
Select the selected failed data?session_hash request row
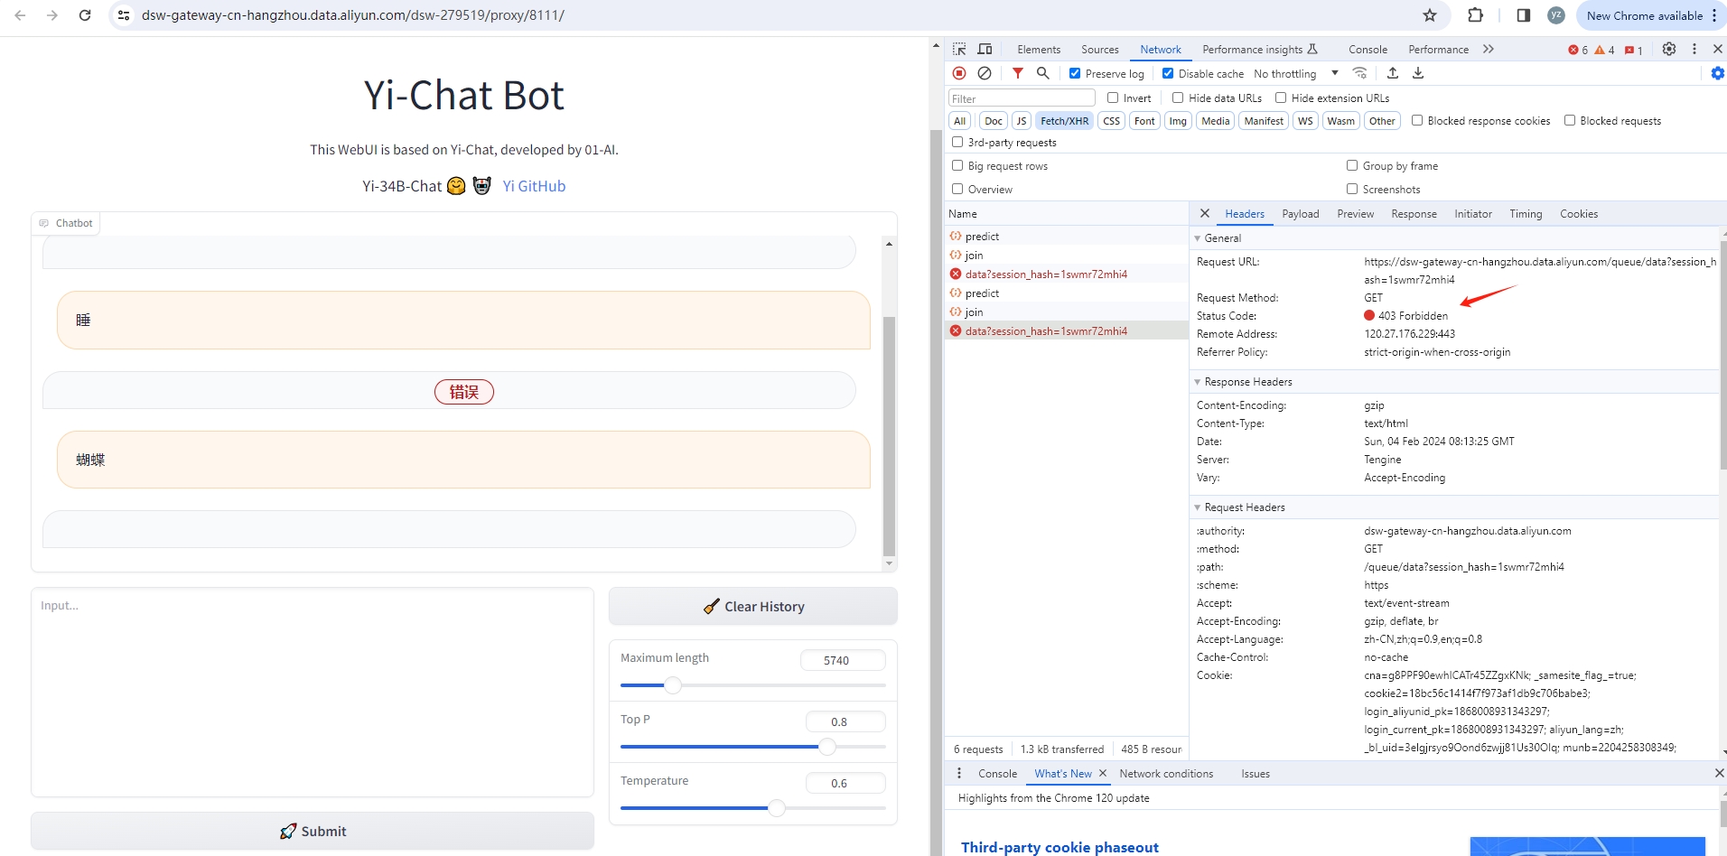coord(1066,330)
